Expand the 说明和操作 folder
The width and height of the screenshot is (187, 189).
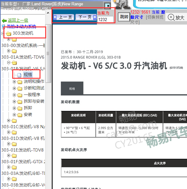click(14, 82)
